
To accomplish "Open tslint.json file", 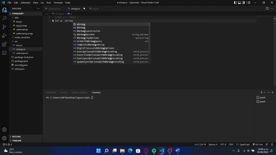I will coord(26,69).
